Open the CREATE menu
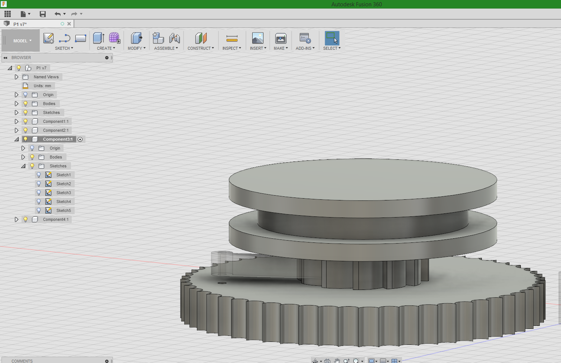The width and height of the screenshot is (561, 363). click(106, 48)
